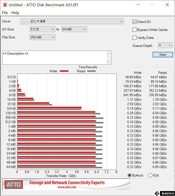The width and height of the screenshot is (175, 196).
Task: Click the 40.89 MB/s write value
Action: 133,77
